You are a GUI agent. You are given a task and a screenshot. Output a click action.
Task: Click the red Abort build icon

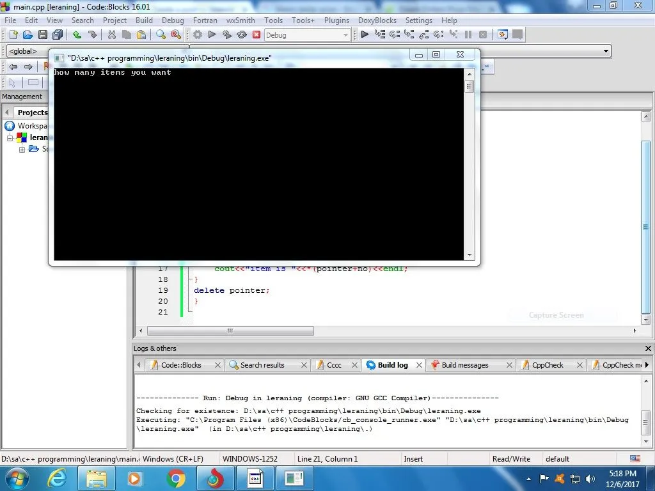256,35
